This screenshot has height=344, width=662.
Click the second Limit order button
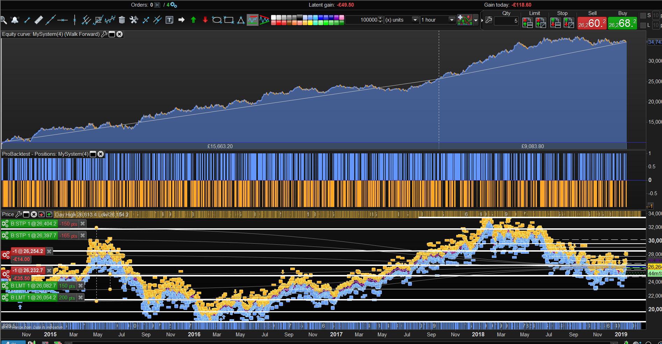pos(541,23)
